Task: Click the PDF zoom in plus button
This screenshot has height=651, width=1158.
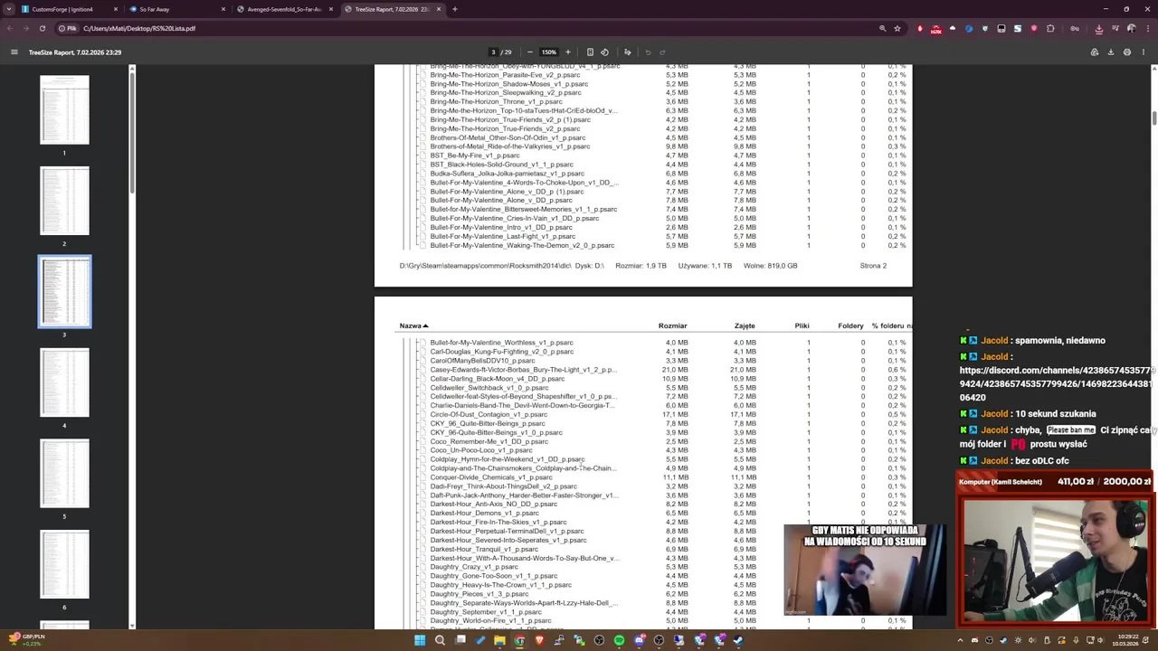Action: coord(567,52)
